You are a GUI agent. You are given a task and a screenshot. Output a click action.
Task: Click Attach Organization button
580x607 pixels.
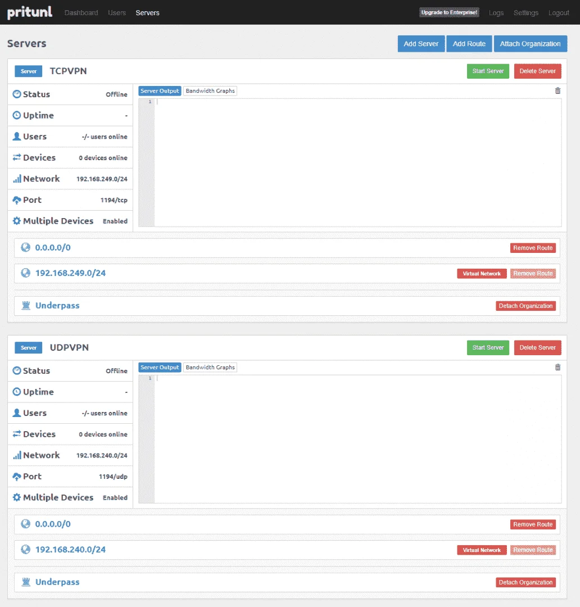coord(530,44)
